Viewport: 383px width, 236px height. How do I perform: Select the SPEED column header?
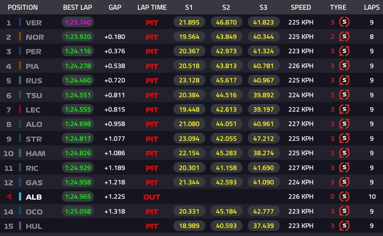(301, 7)
